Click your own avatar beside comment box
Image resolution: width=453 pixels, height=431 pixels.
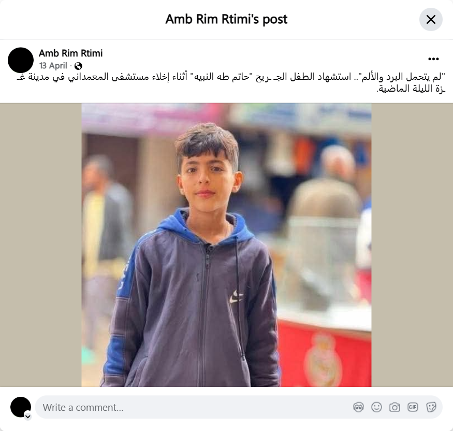tap(21, 407)
